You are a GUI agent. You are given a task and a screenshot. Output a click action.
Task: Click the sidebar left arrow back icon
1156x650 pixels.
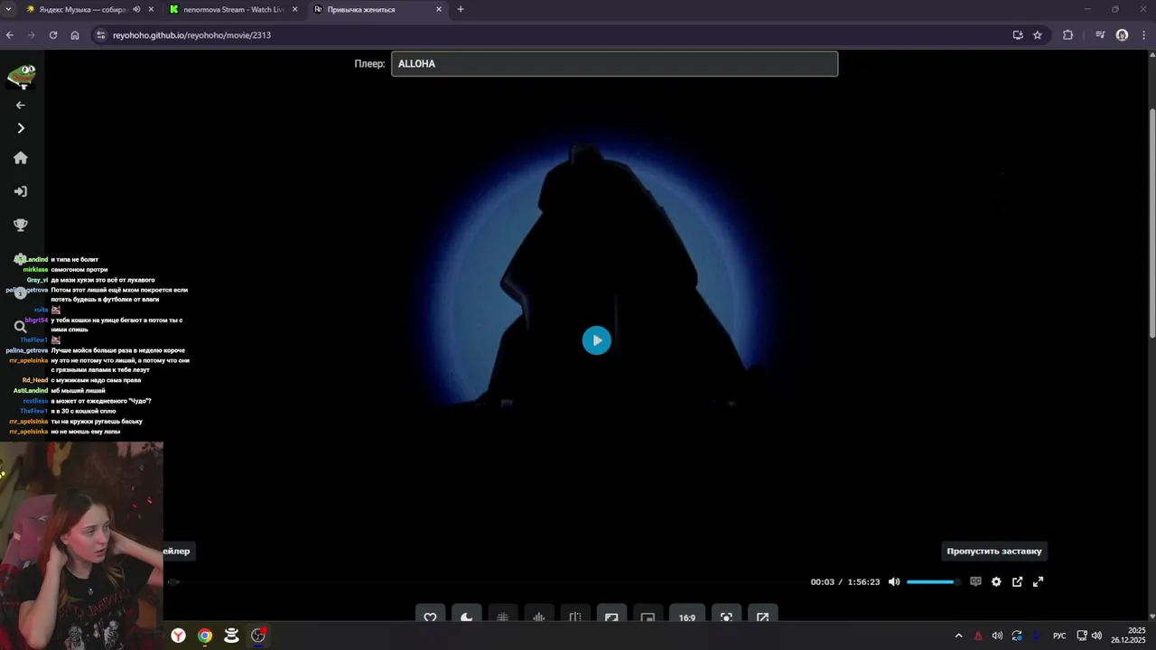coord(21,105)
